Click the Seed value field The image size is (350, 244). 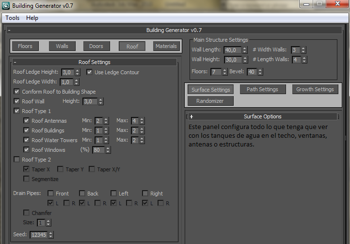[39, 235]
